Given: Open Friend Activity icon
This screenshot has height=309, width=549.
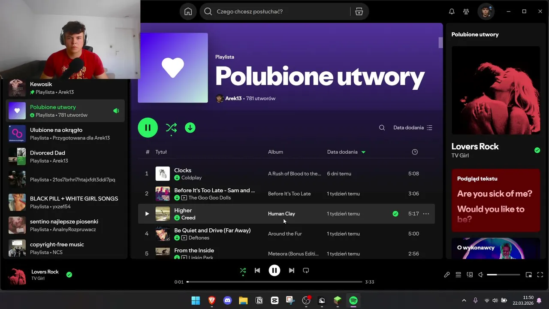Looking at the screenshot, I should [466, 12].
